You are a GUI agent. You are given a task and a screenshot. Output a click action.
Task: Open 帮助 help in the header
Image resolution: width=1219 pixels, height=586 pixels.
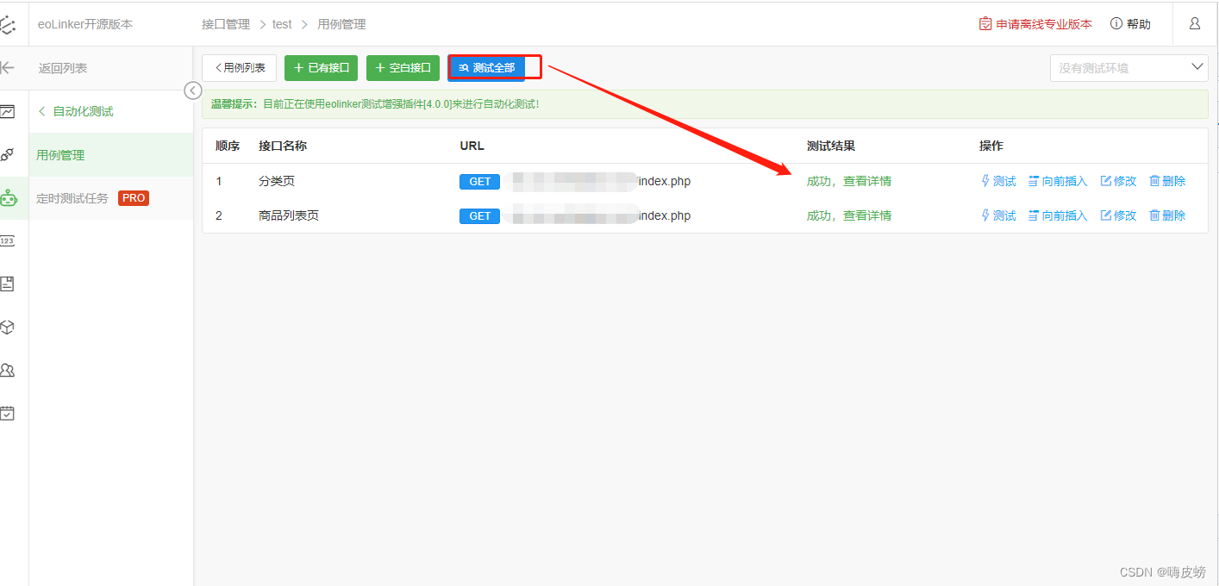click(x=1130, y=24)
